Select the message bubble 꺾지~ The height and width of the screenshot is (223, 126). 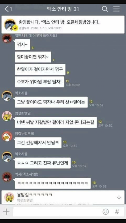(22, 44)
